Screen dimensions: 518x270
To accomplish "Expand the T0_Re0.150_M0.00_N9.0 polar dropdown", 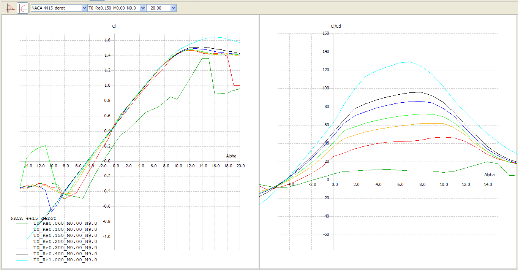I will [143, 8].
